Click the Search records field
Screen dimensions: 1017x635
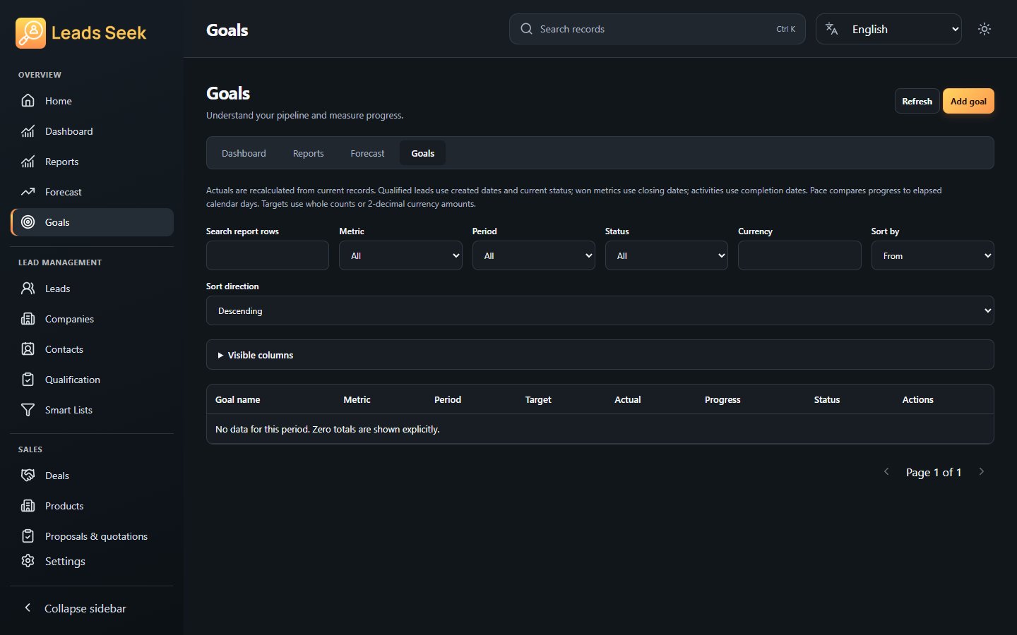[x=658, y=29]
